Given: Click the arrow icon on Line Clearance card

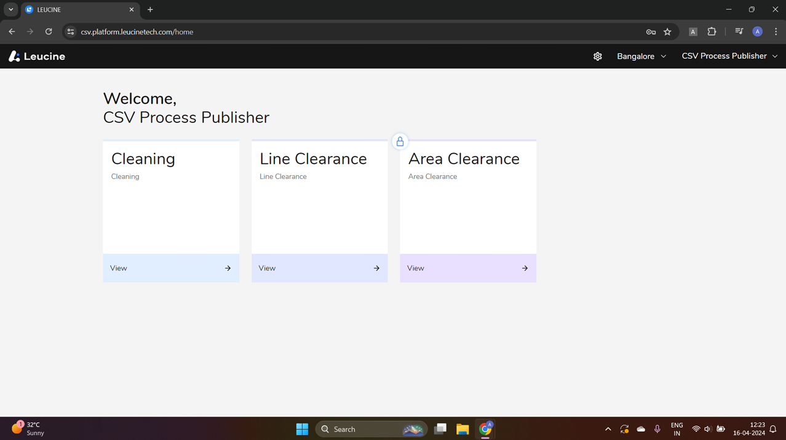Looking at the screenshot, I should pos(376,269).
